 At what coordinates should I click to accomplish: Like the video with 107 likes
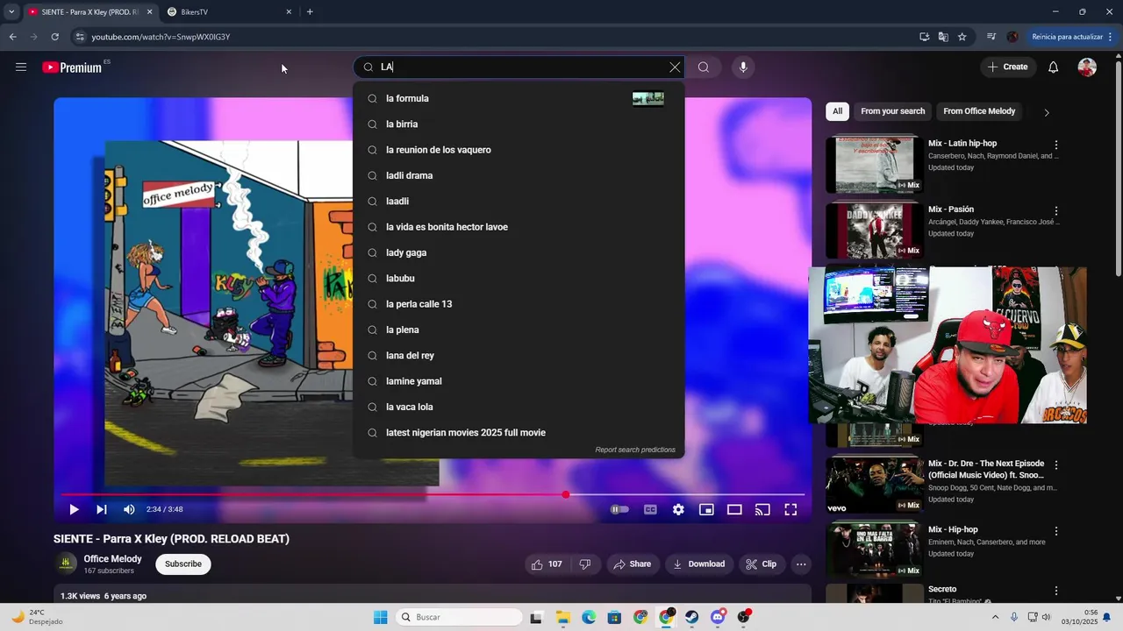click(547, 564)
